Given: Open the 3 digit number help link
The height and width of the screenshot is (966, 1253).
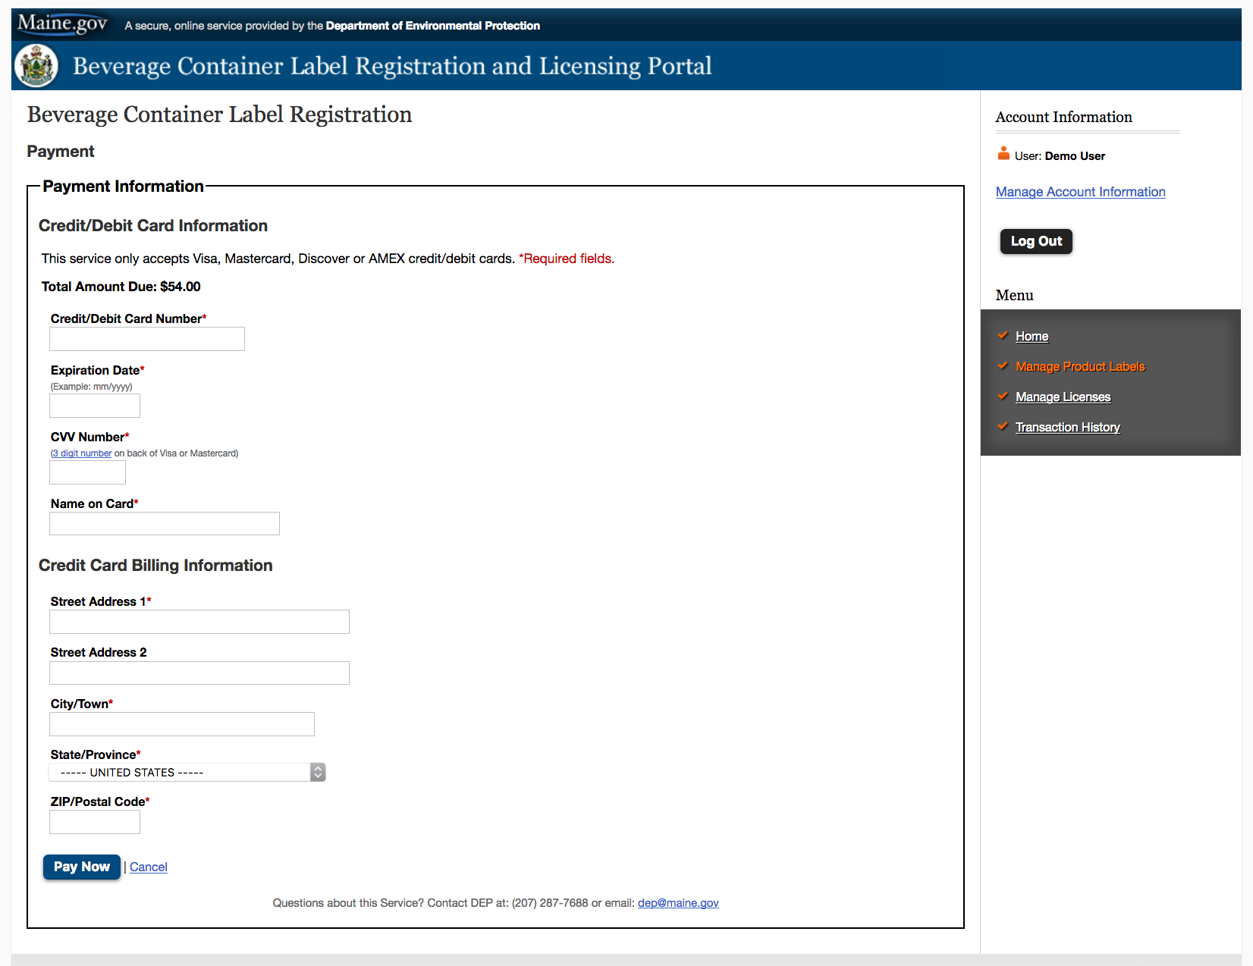Looking at the screenshot, I should pyautogui.click(x=82, y=453).
